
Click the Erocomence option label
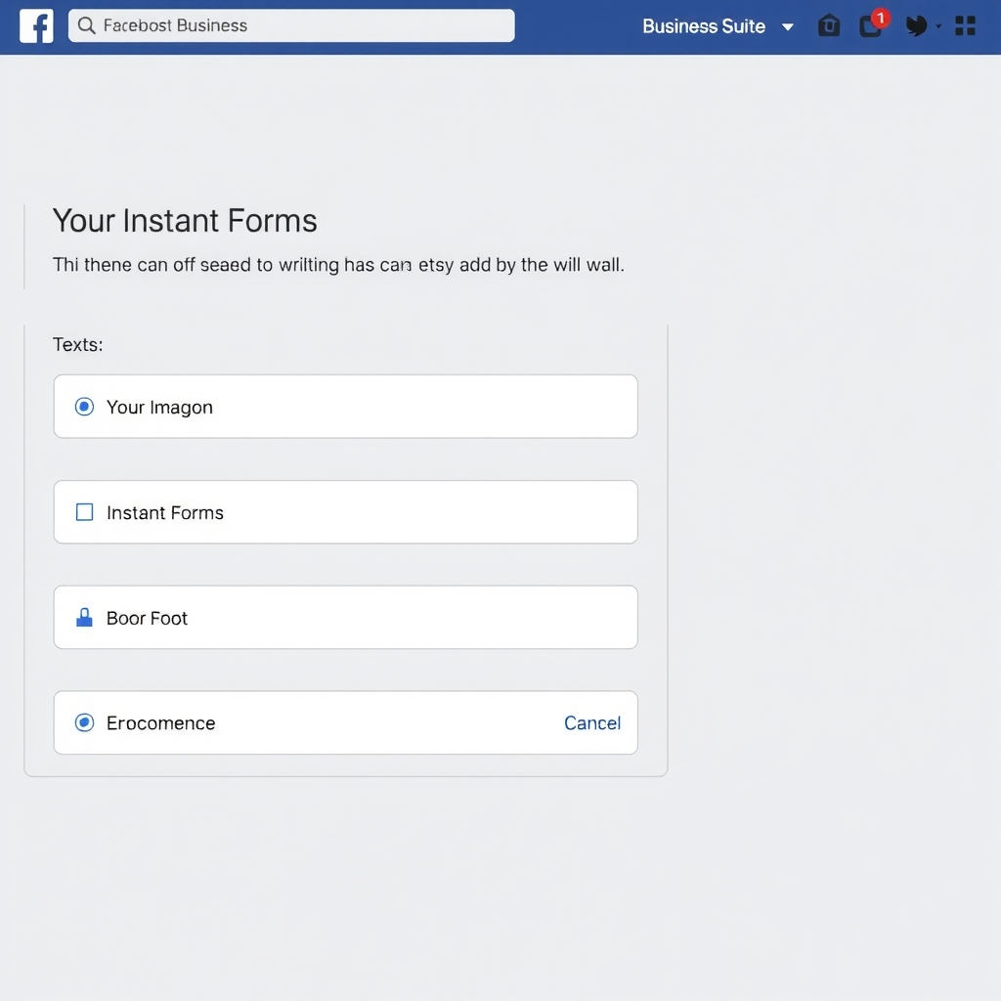point(161,723)
